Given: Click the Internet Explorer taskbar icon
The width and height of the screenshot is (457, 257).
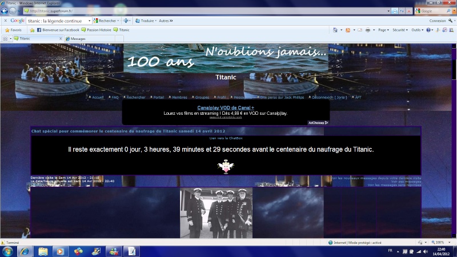Looking at the screenshot, I should tap(25, 251).
